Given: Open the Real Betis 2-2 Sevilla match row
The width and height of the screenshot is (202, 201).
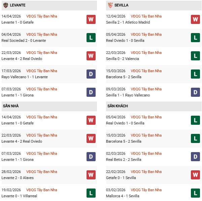Looking at the screenshot, I should [x=124, y=160].
